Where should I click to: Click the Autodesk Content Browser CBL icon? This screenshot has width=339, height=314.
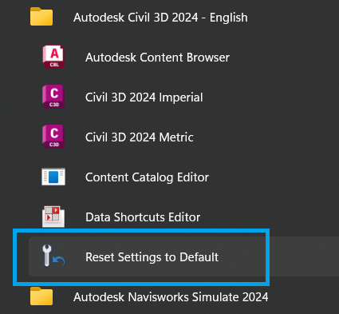click(53, 57)
